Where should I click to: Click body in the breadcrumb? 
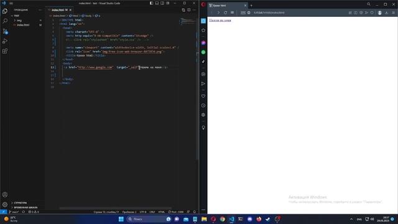pos(86,16)
